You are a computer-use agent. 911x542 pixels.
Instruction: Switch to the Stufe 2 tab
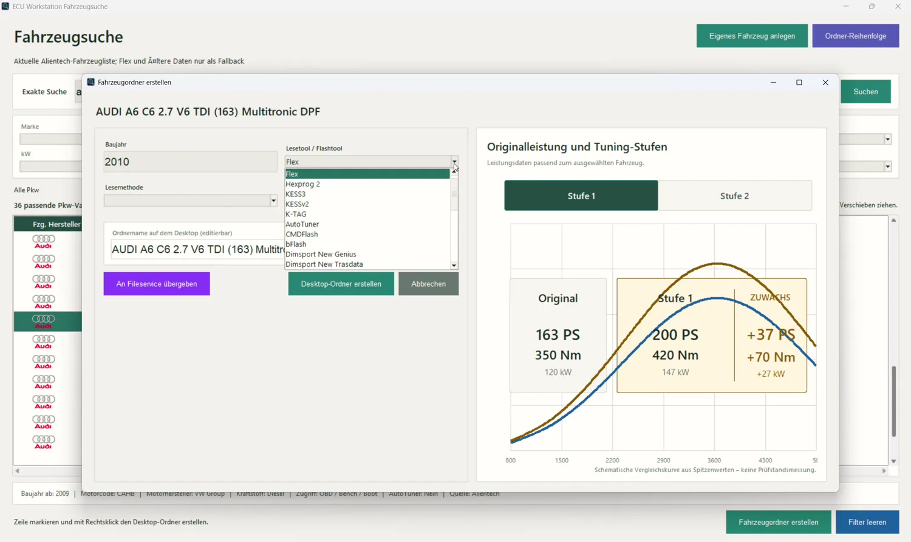pyautogui.click(x=735, y=196)
